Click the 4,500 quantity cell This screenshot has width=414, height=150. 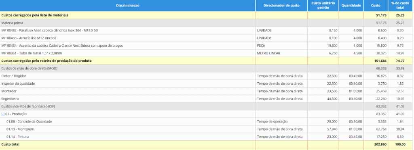point(351,53)
